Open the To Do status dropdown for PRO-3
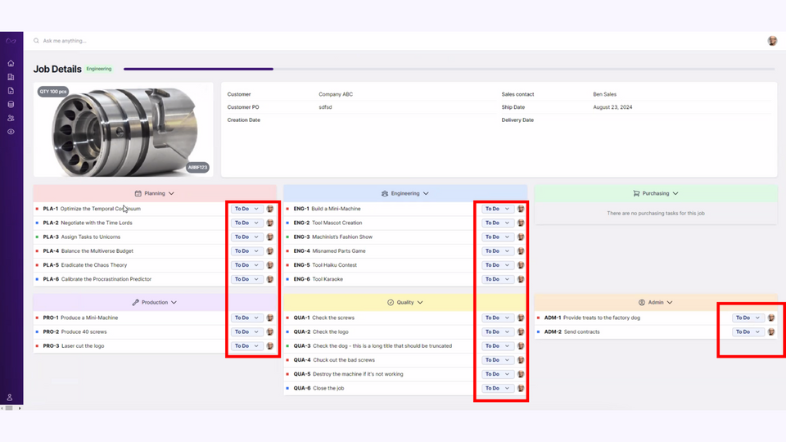The width and height of the screenshot is (786, 442). [246, 345]
